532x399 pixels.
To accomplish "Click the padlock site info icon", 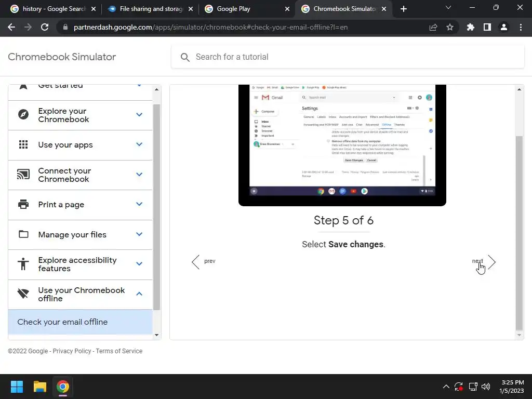I will pyautogui.click(x=65, y=27).
